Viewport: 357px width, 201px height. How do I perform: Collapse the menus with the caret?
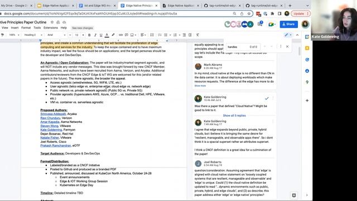click(x=297, y=35)
